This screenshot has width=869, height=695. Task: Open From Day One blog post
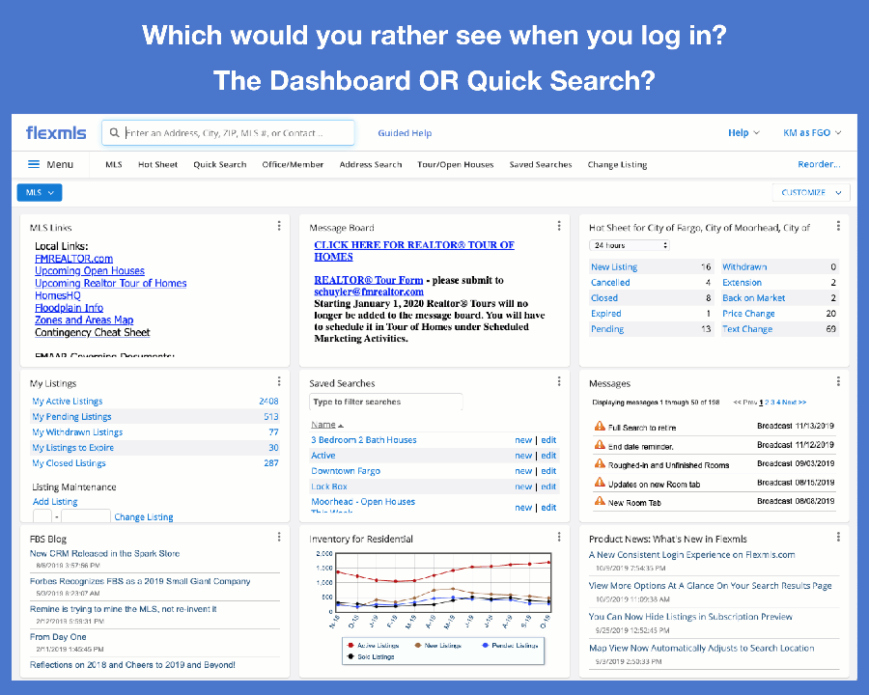point(58,637)
